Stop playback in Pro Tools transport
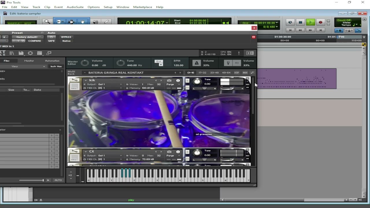370x208 pixels. [300, 22]
